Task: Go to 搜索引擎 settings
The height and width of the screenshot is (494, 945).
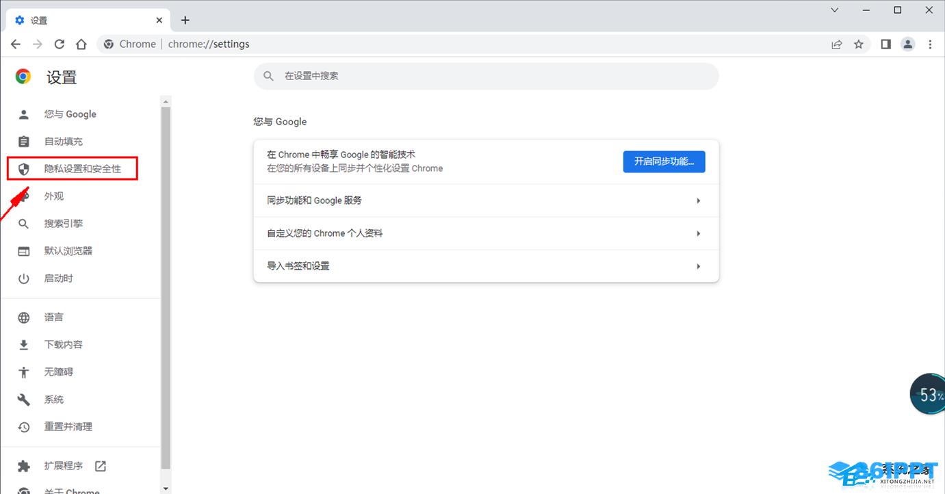Action: pos(64,224)
